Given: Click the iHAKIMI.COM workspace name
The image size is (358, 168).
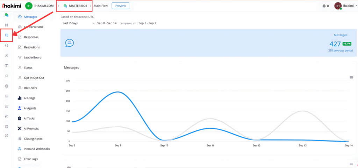Looking at the screenshot, I should 44,6.
